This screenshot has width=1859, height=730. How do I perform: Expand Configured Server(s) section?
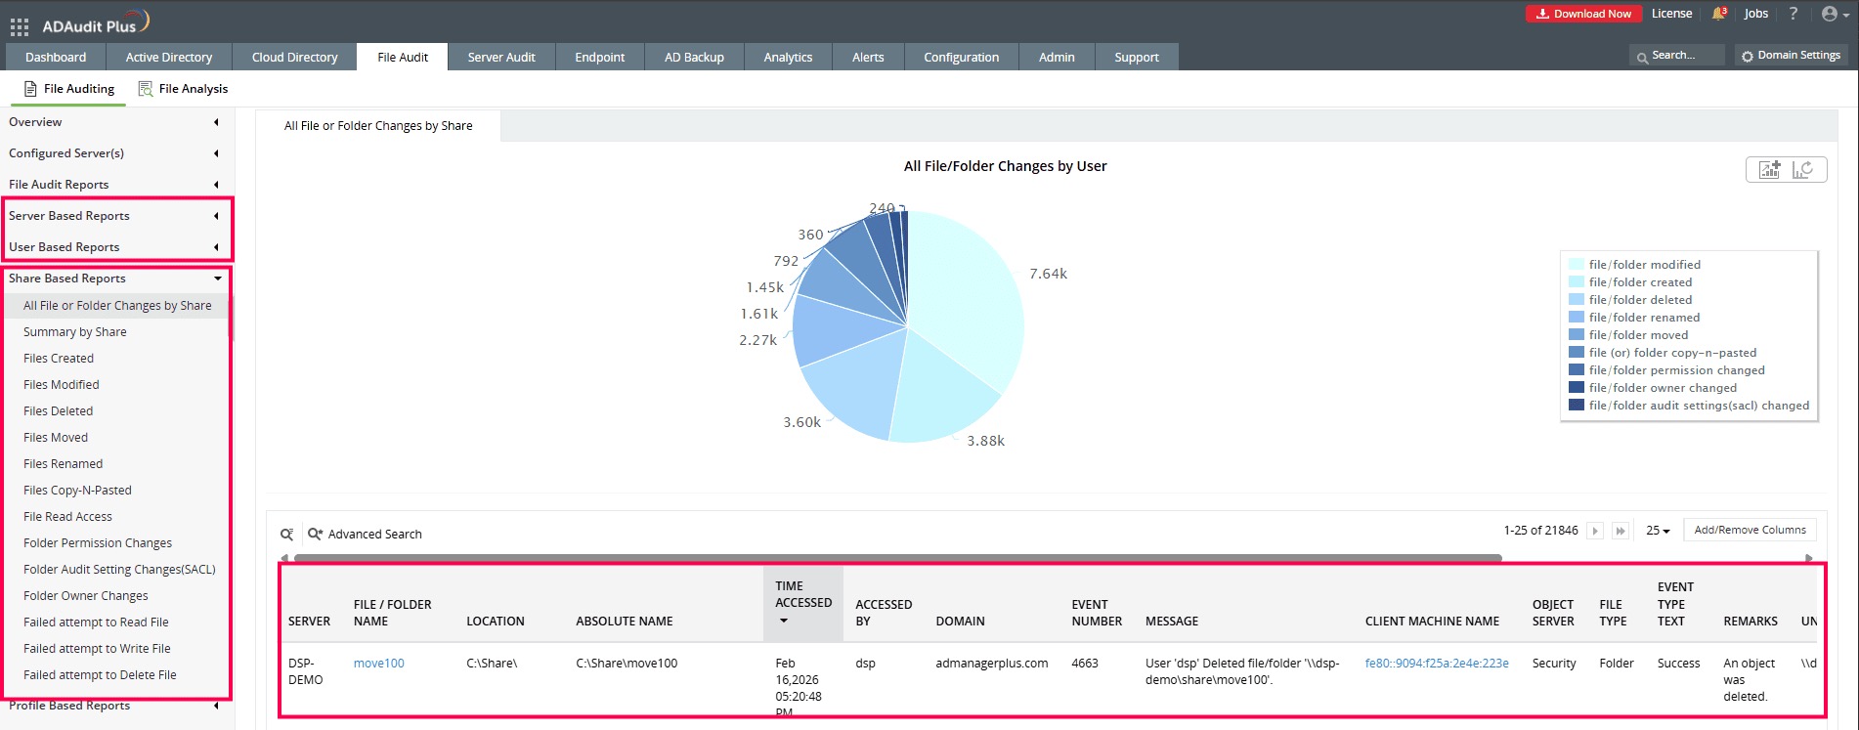(x=116, y=153)
